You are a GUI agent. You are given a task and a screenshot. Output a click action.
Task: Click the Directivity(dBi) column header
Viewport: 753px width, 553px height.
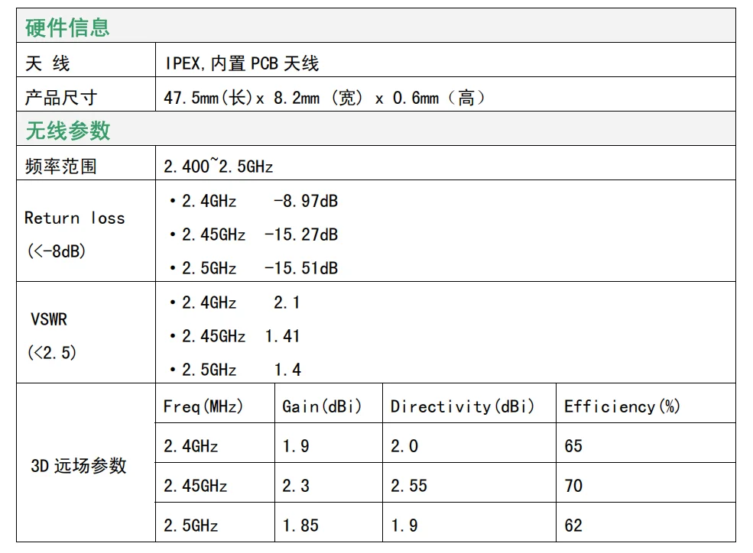463,406
